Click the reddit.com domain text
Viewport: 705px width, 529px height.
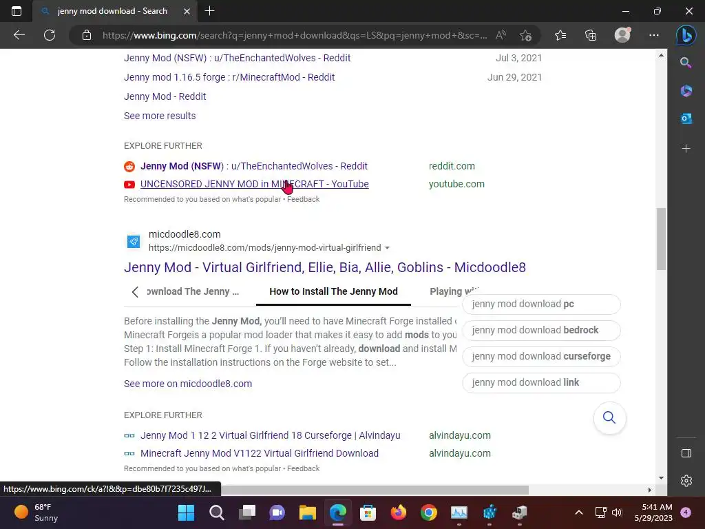[x=452, y=166]
